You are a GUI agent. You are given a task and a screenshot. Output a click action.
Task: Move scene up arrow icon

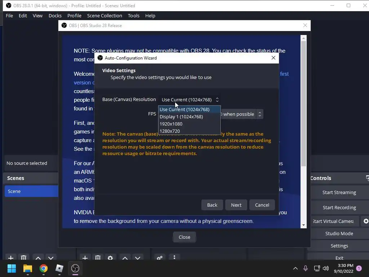coord(38,258)
